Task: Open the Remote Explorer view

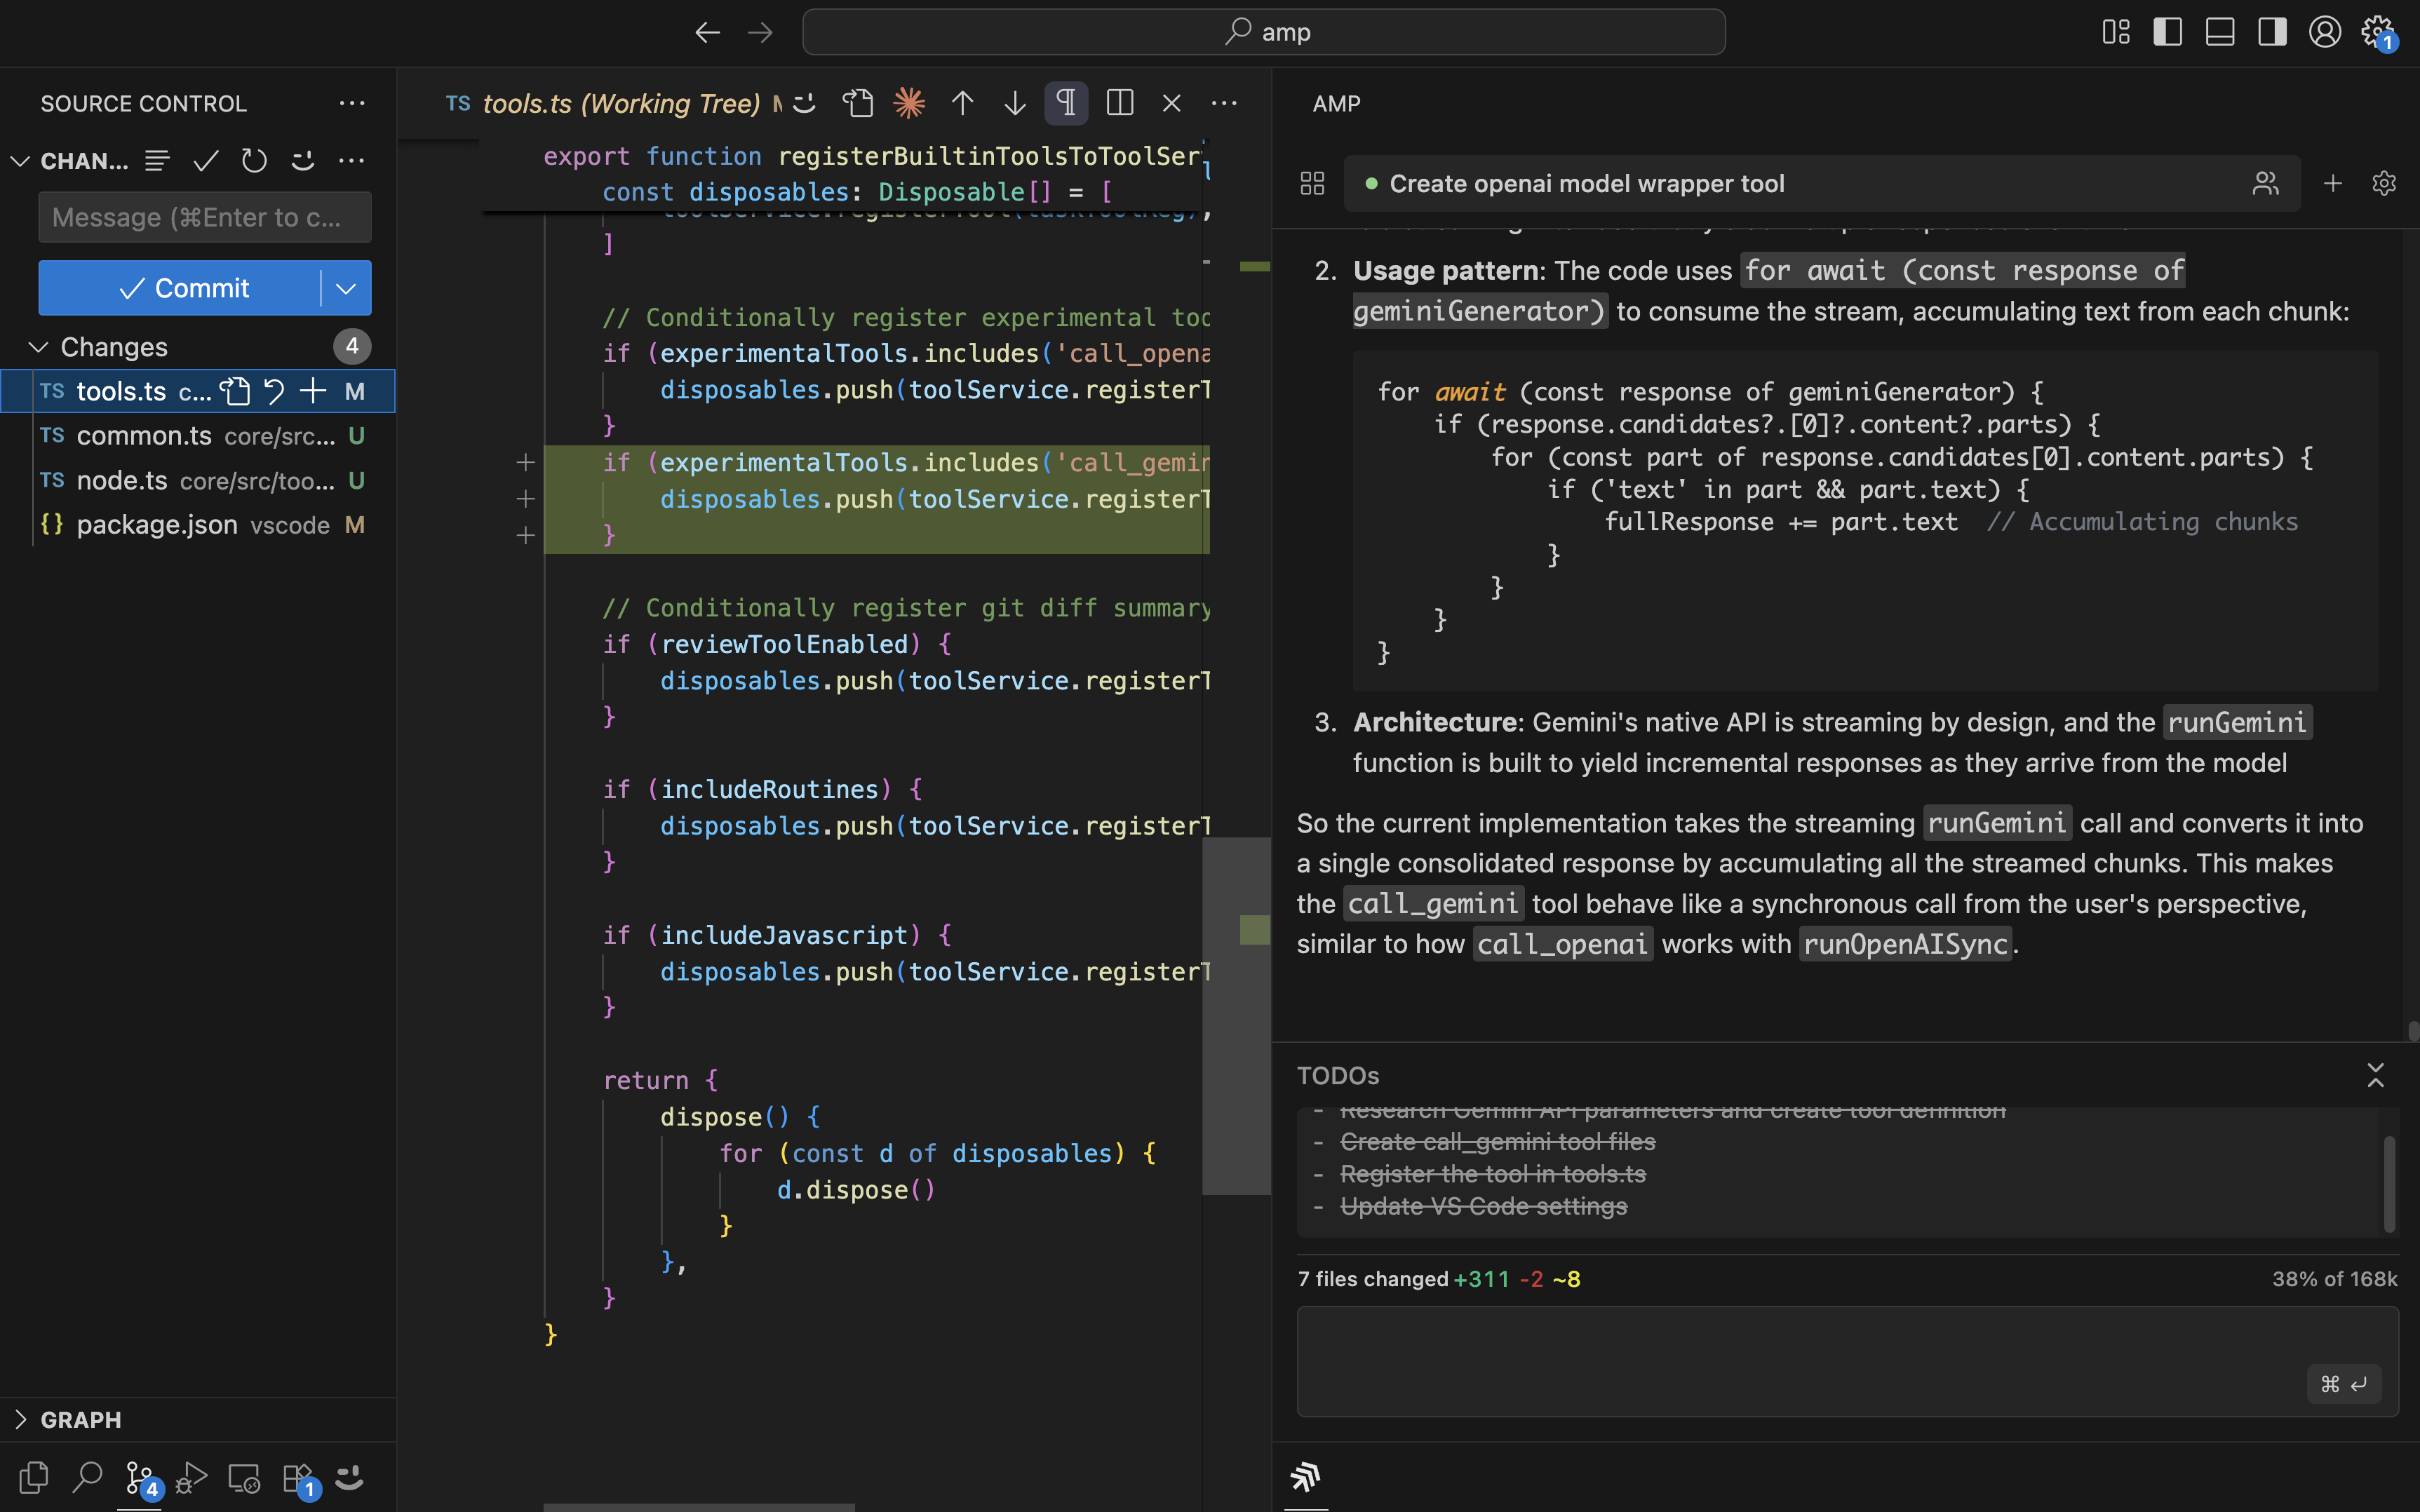Action: click(x=244, y=1477)
